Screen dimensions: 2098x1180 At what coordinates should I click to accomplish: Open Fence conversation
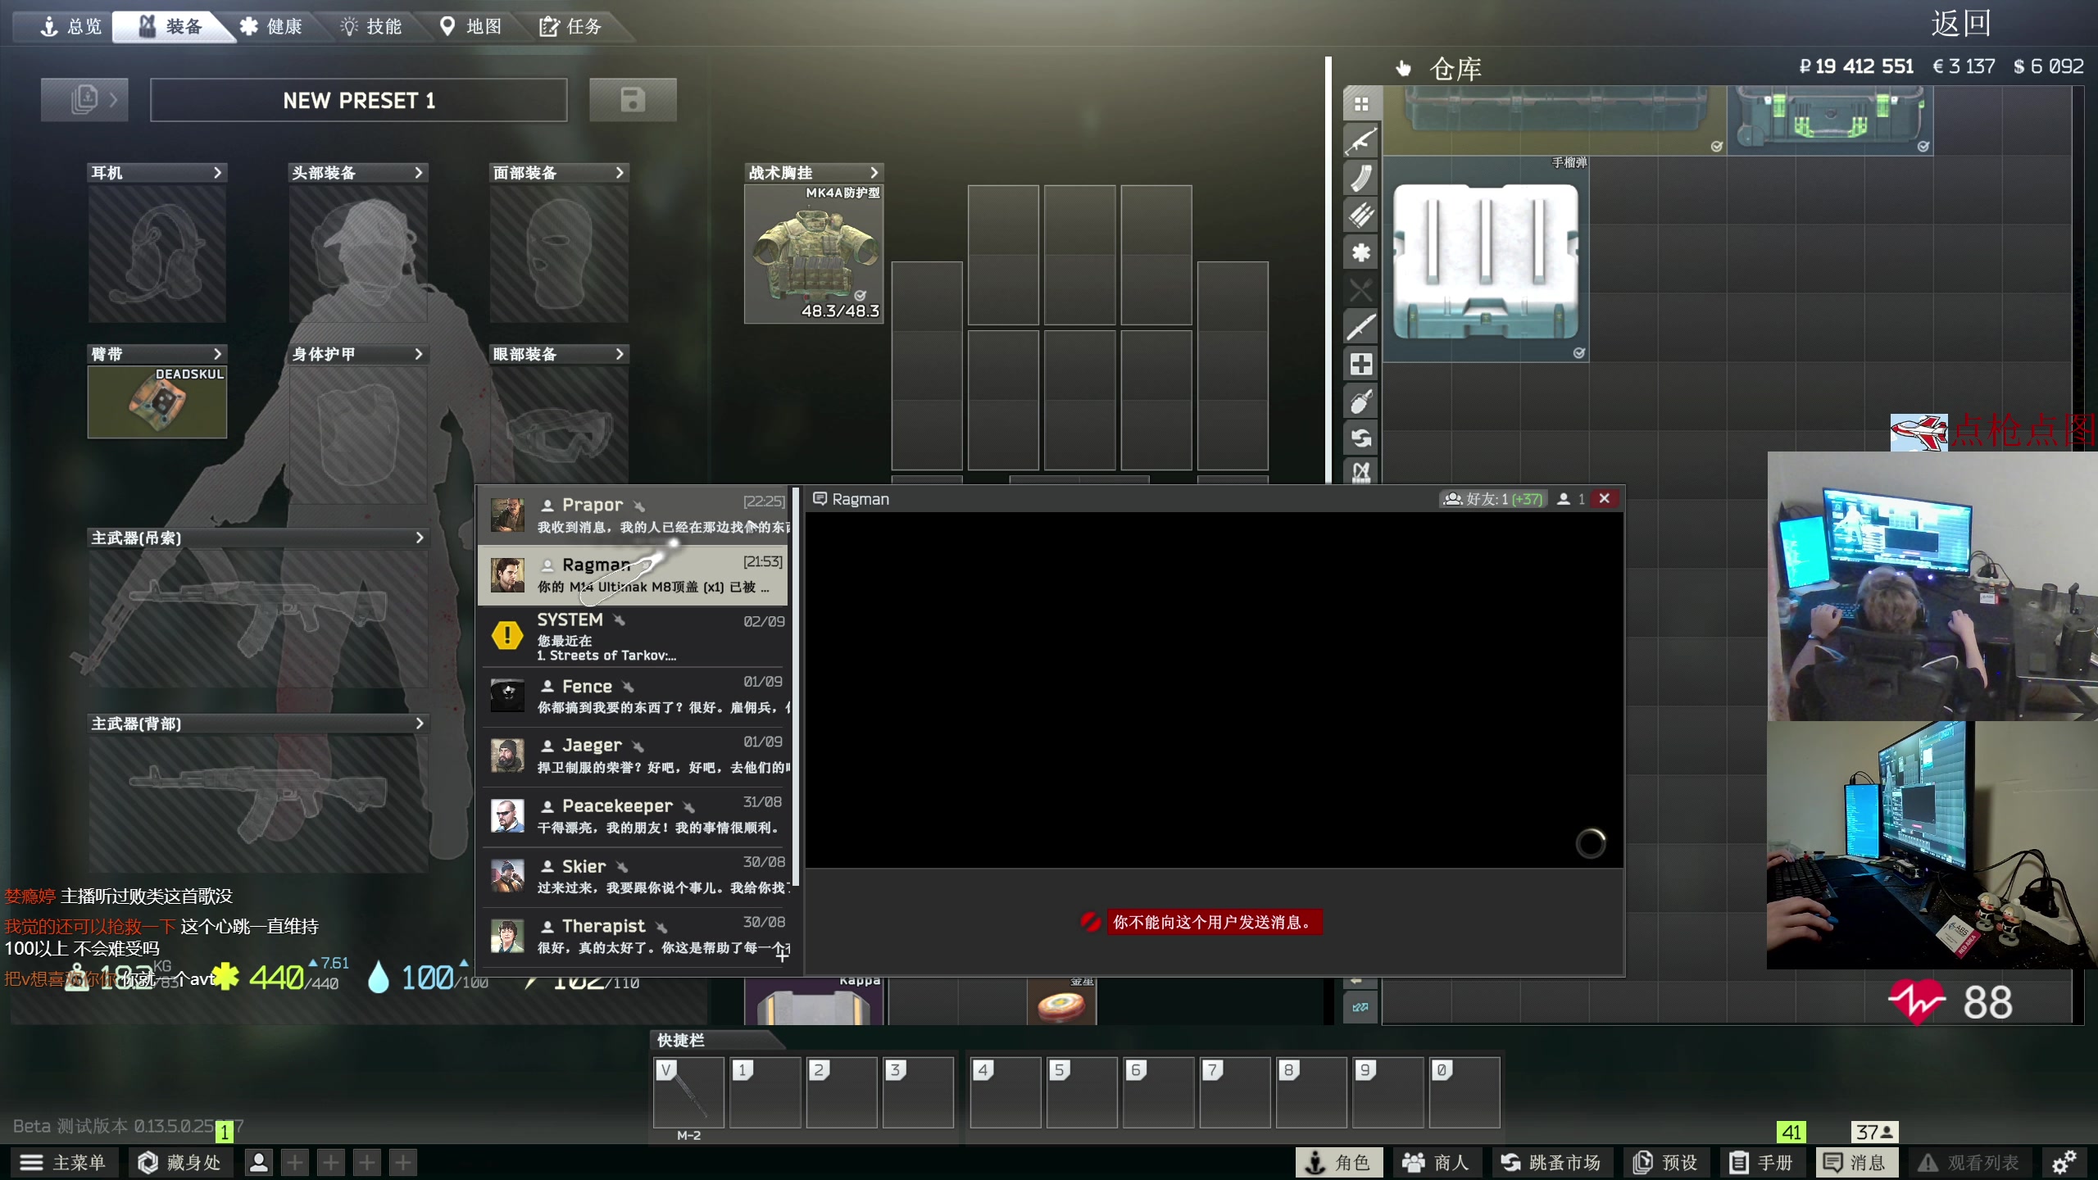(x=633, y=696)
